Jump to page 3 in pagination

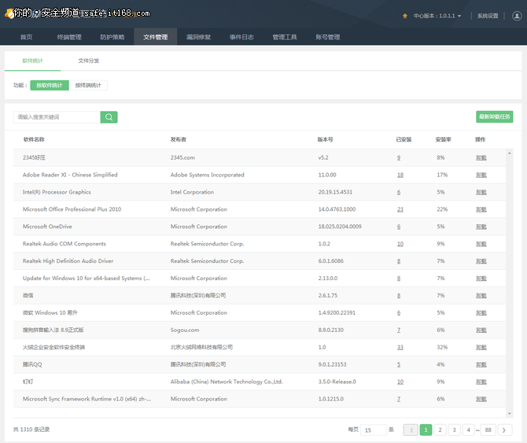(454, 430)
